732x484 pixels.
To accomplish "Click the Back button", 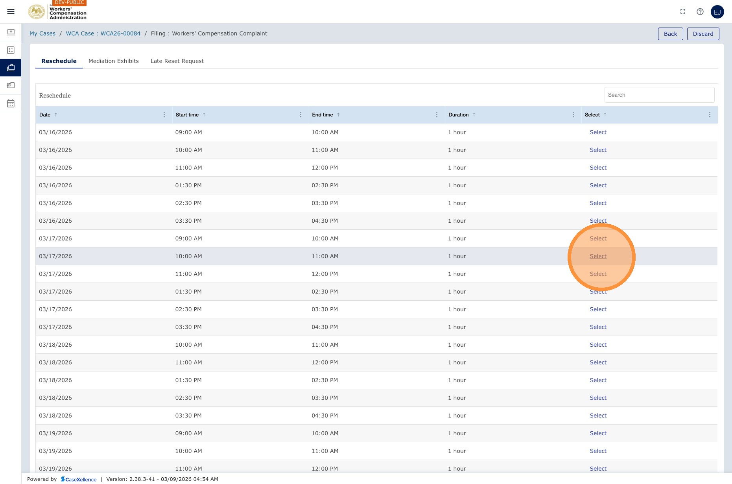I will 671,34.
